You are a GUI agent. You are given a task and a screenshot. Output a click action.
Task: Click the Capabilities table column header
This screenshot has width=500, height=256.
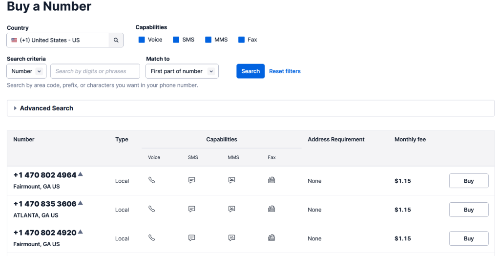coord(222,140)
